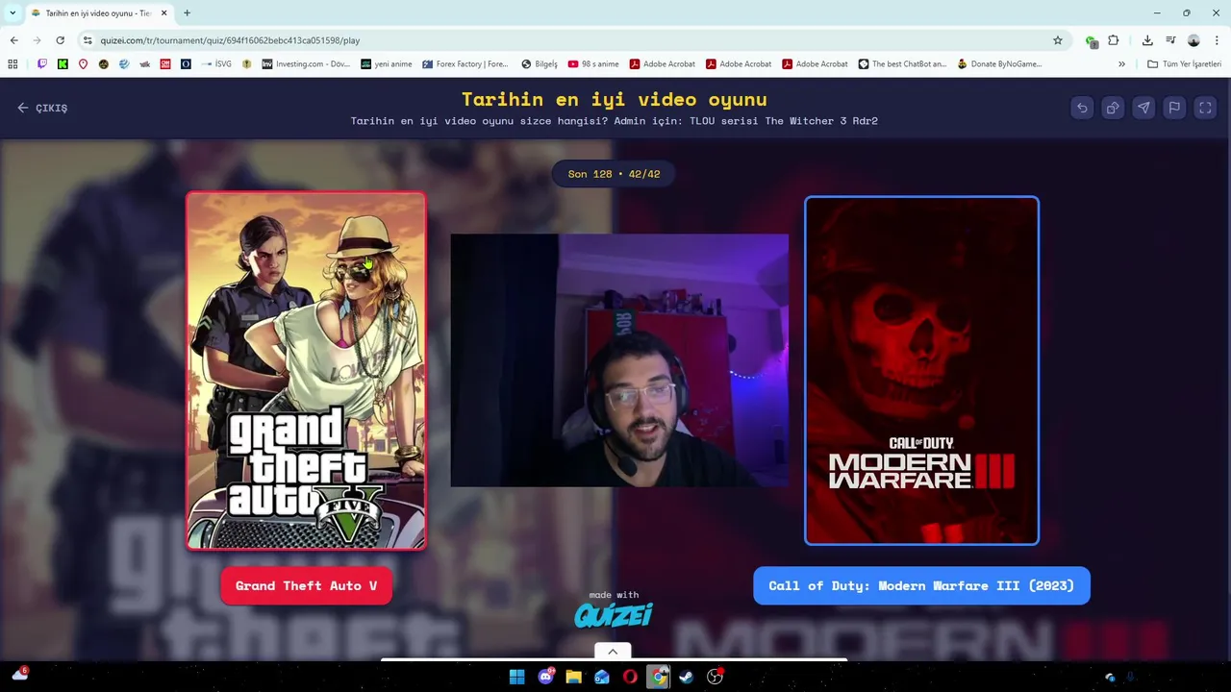
Task: Exit the quiz via ÇIKIŞ
Action: (x=42, y=108)
